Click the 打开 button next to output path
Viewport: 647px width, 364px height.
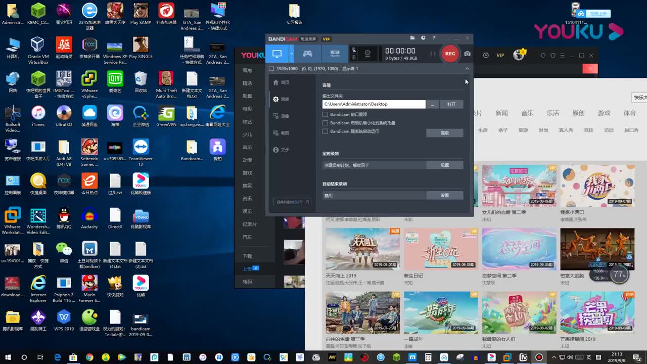coord(451,104)
